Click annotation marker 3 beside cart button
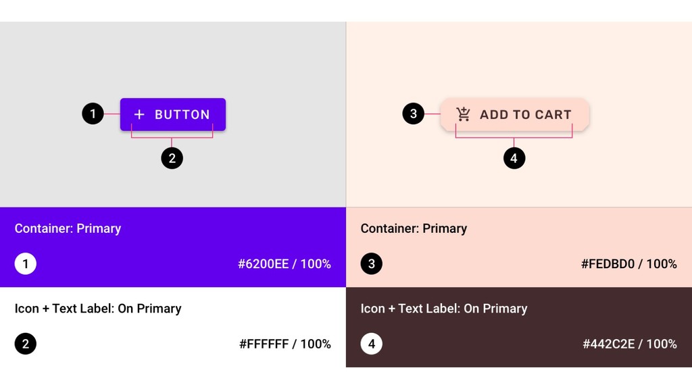 (x=413, y=113)
